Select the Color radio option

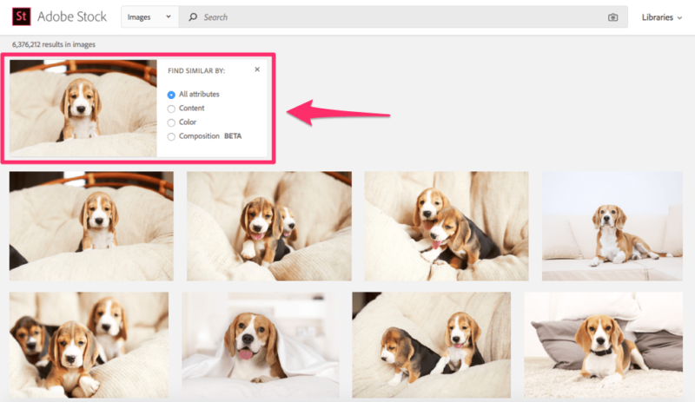pyautogui.click(x=171, y=122)
